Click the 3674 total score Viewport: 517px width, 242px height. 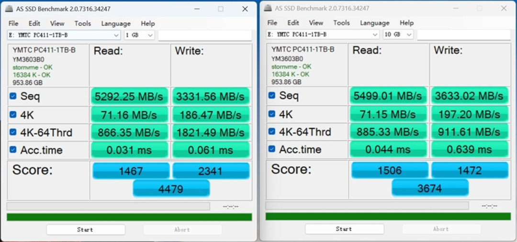(430, 188)
